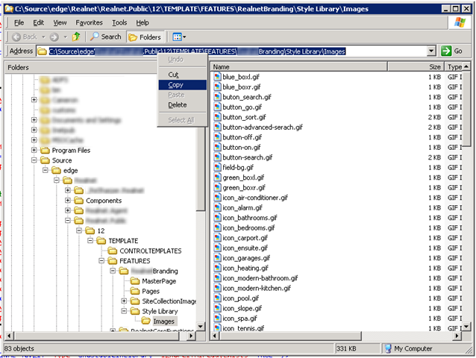Click the Up one level folder icon
Screen dimensions: 476x358
click(x=76, y=37)
